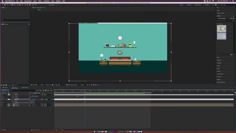The width and height of the screenshot is (236, 133).
Task: Select the Rotation tool
Action: pos(10,5)
